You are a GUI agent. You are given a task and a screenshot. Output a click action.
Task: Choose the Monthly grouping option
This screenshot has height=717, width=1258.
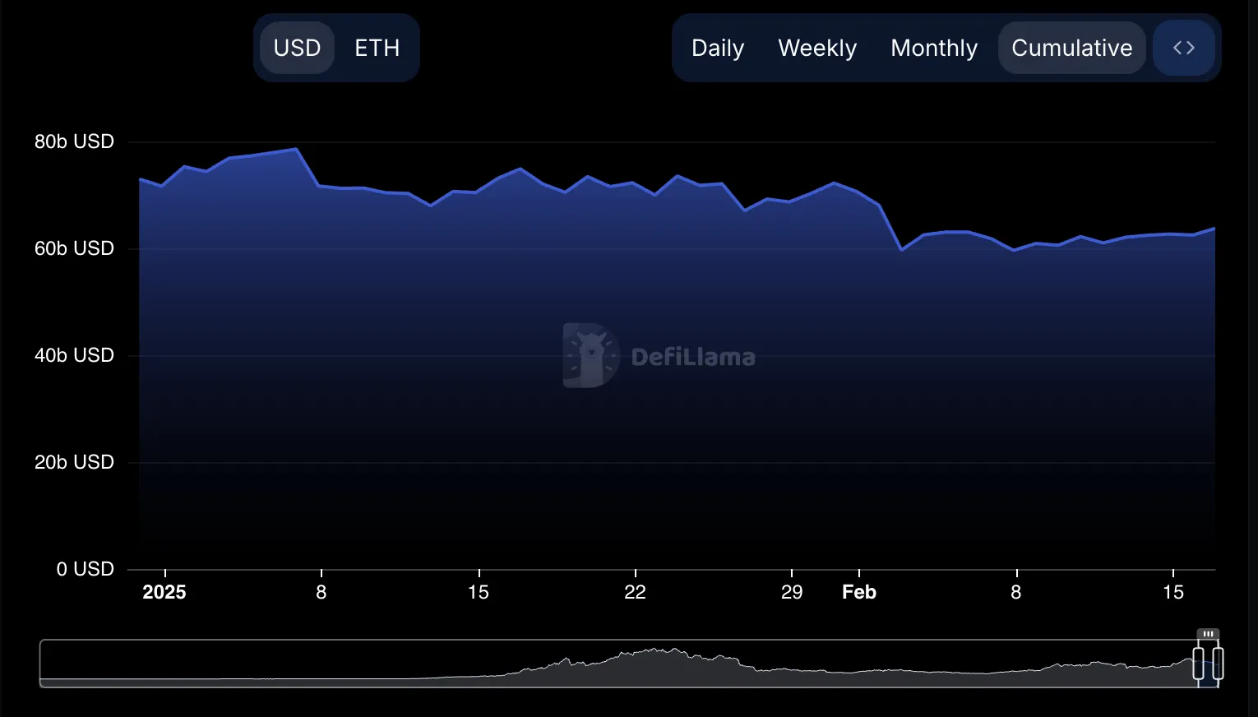click(933, 49)
